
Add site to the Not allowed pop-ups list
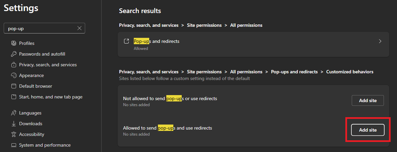[367, 100]
